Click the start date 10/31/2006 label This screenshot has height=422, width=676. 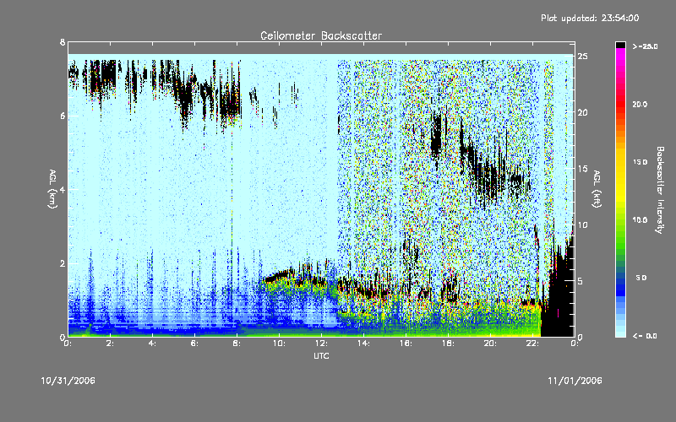68,381
